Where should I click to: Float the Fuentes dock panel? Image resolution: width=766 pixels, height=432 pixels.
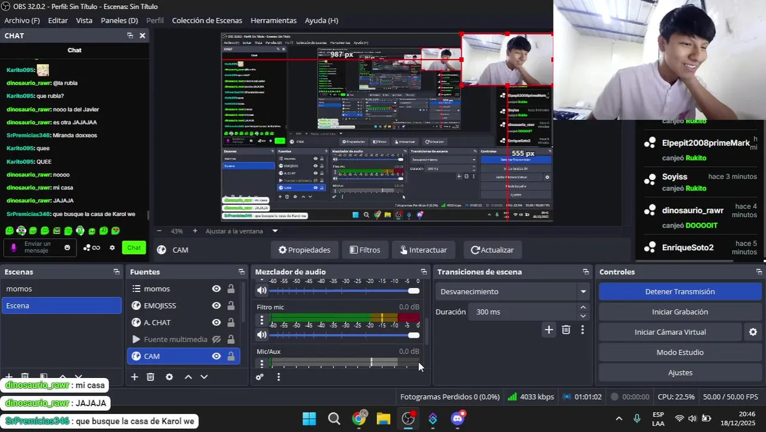(242, 272)
